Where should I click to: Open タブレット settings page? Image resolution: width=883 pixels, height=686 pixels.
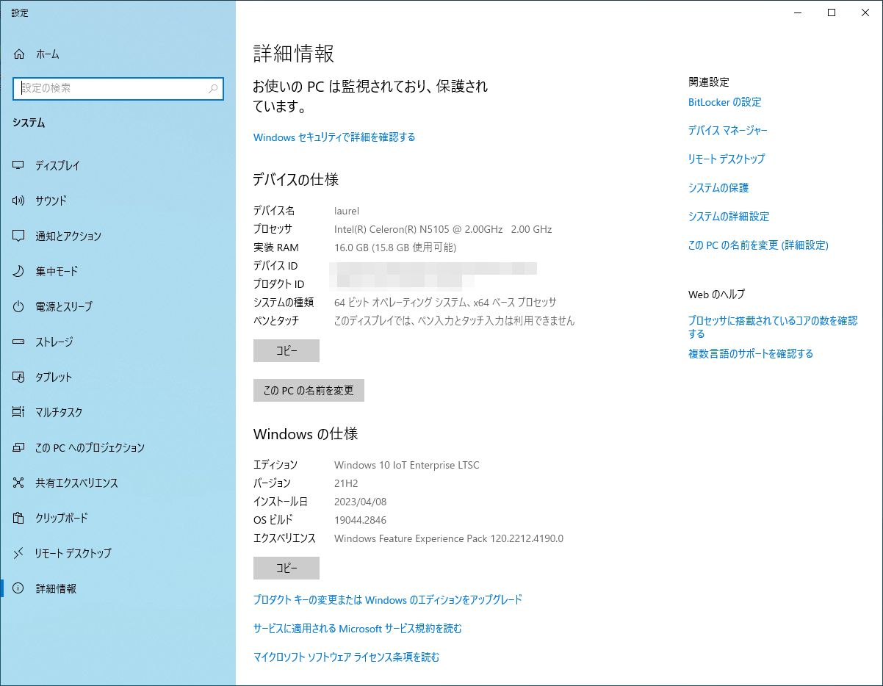point(118,378)
